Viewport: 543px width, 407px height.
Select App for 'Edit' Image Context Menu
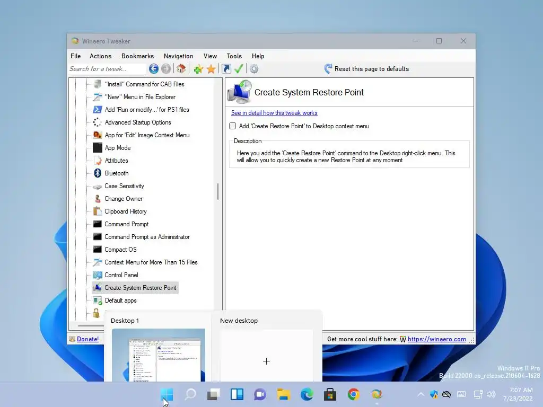[147, 135]
